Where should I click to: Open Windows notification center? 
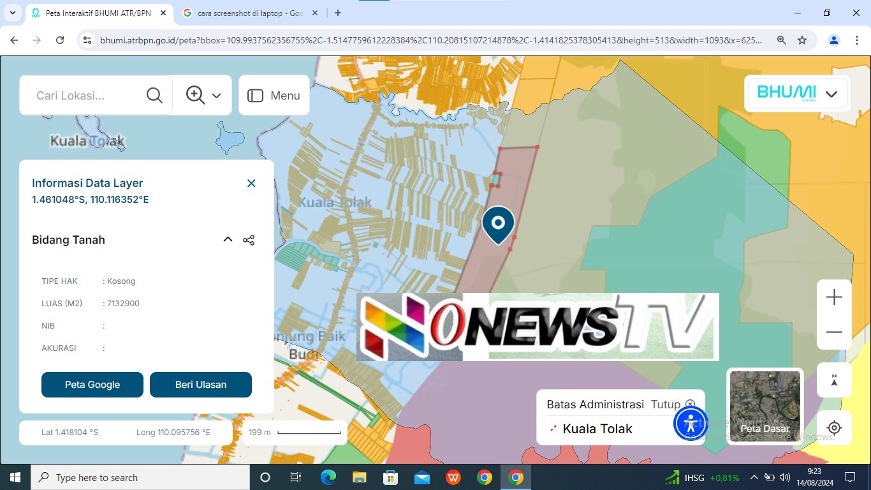849,477
